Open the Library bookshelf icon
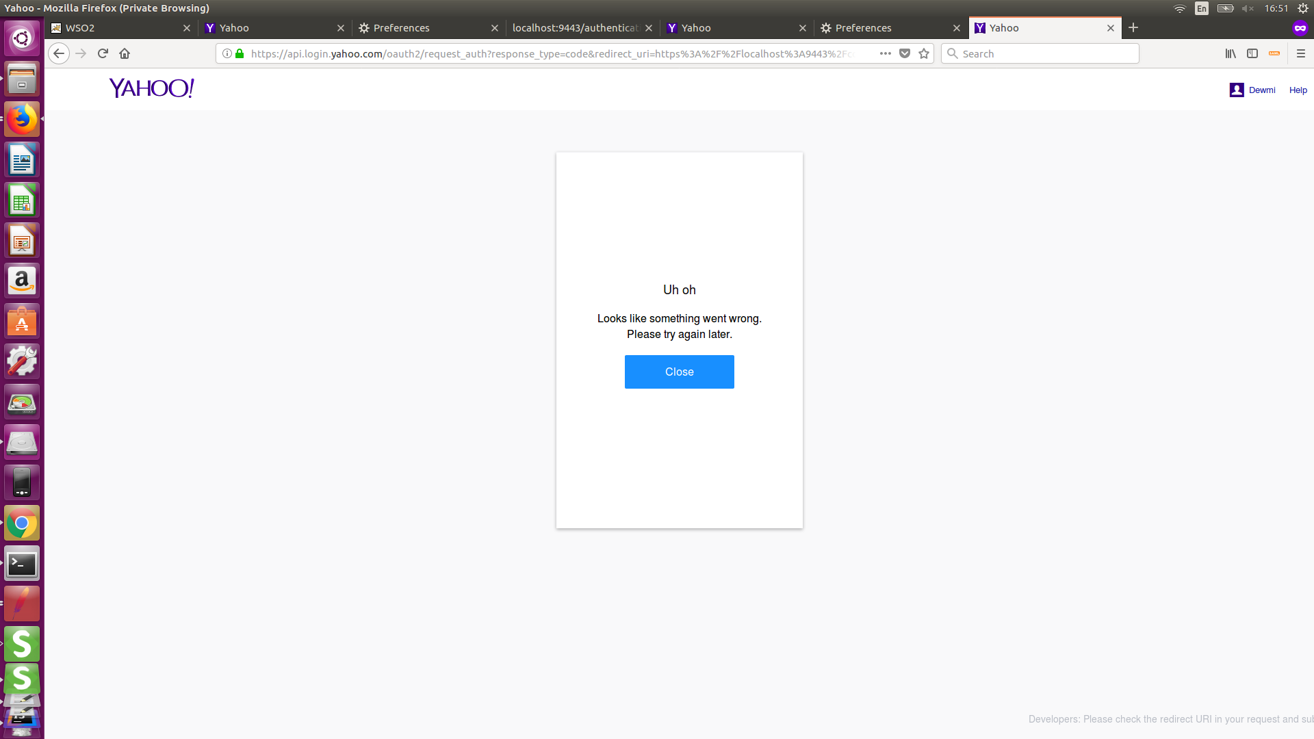1314x739 pixels. 1231,53
